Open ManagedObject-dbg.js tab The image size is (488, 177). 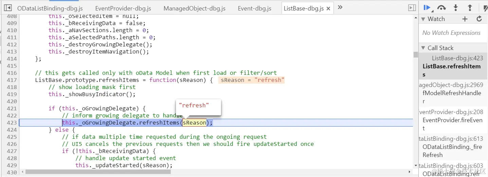click(195, 8)
